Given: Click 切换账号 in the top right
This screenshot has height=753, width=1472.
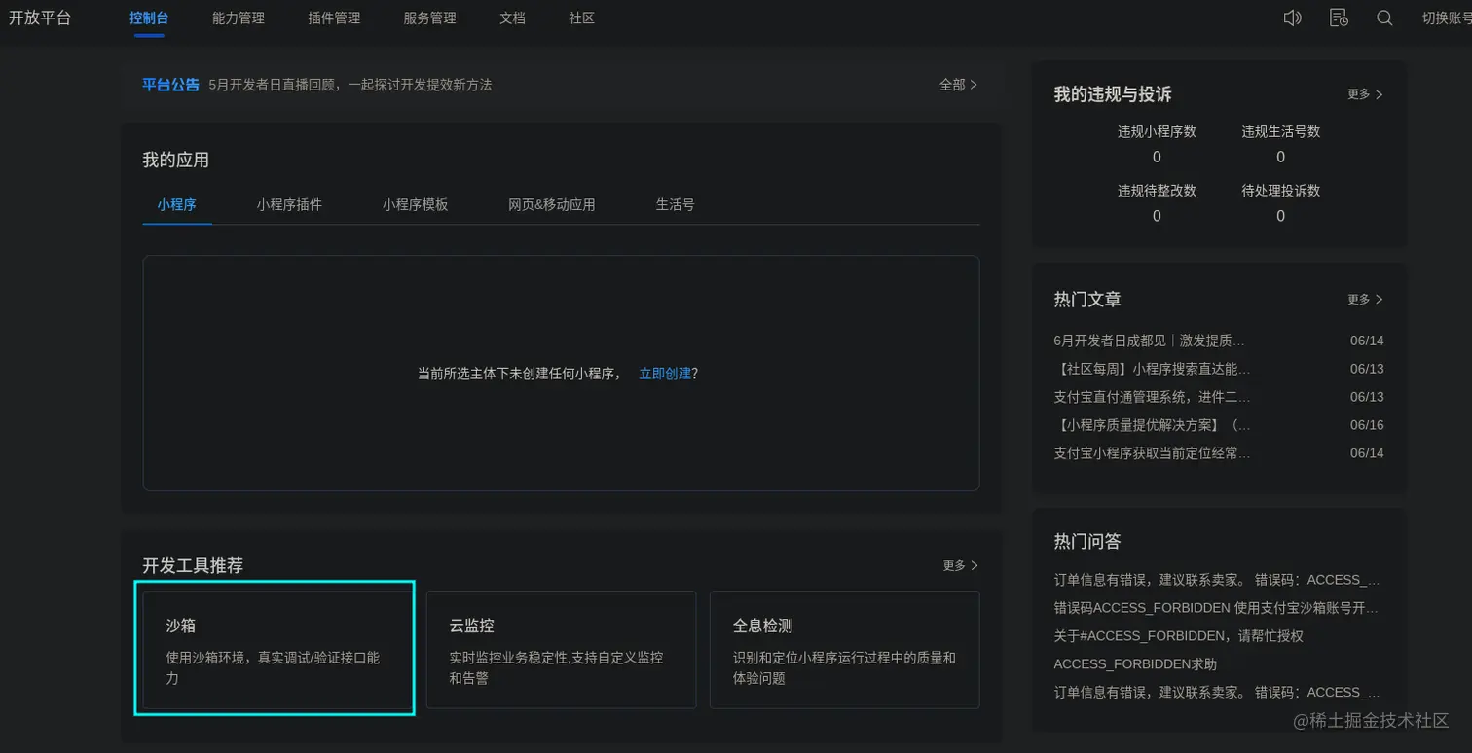Looking at the screenshot, I should point(1447,18).
